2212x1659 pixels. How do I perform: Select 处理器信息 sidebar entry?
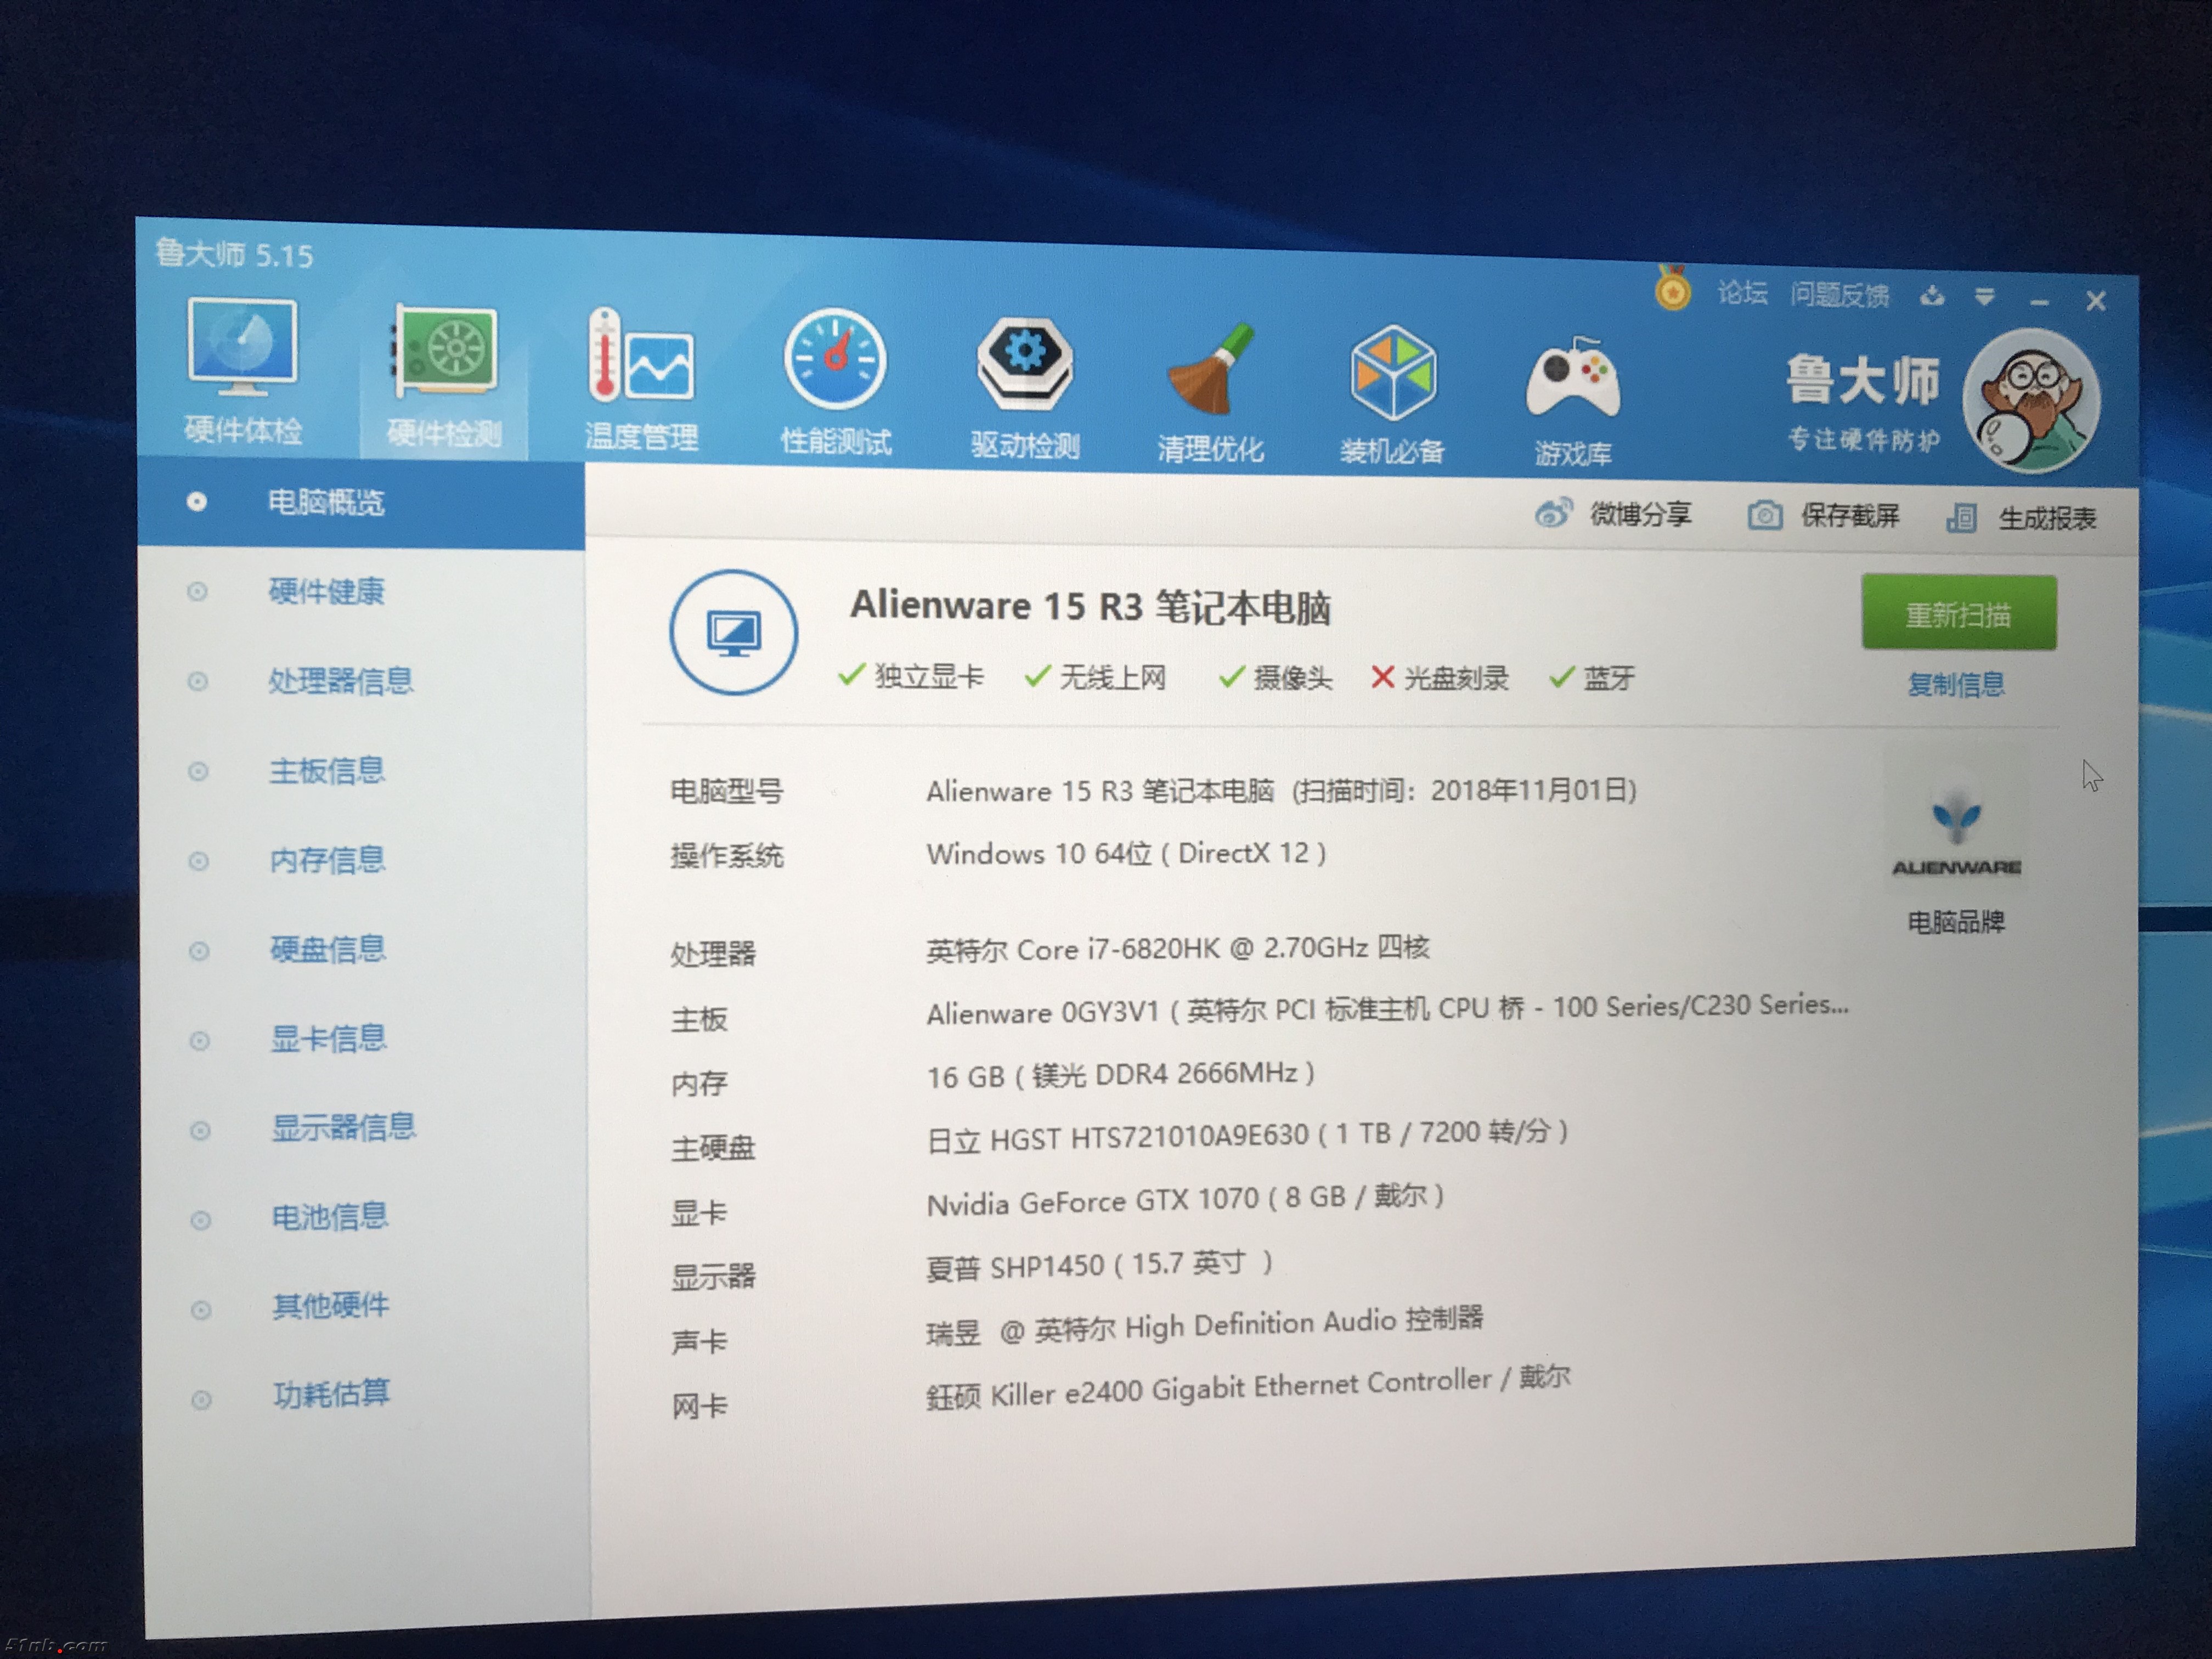[340, 681]
